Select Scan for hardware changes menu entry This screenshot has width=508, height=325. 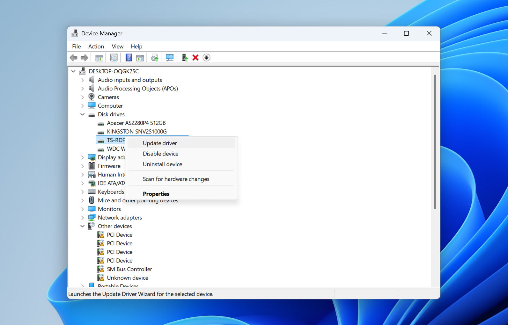(181, 179)
